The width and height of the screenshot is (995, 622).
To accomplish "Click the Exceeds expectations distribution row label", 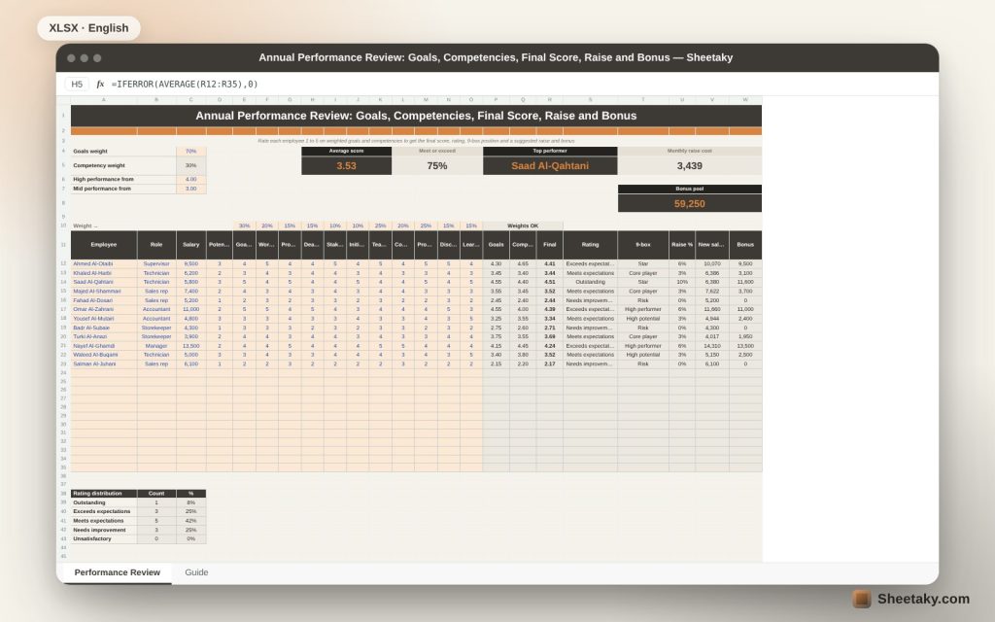I will pyautogui.click(x=103, y=511).
